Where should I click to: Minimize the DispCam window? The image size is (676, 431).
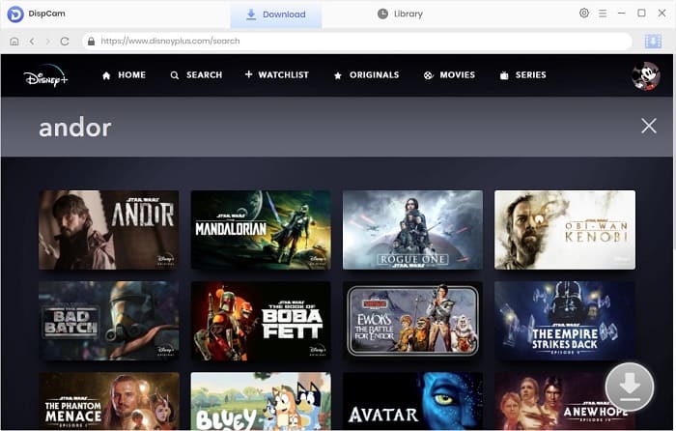(x=621, y=14)
